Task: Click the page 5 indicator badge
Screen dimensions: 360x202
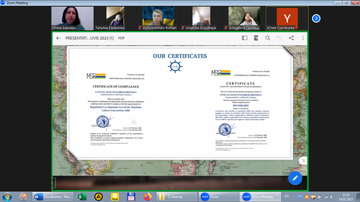Action: click(303, 161)
